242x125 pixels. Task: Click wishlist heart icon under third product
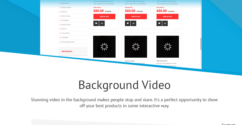tap(159, 23)
